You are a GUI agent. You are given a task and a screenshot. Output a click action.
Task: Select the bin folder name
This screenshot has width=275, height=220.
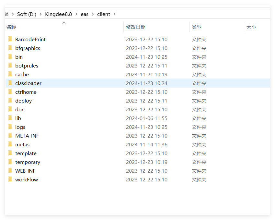pyautogui.click(x=19, y=57)
